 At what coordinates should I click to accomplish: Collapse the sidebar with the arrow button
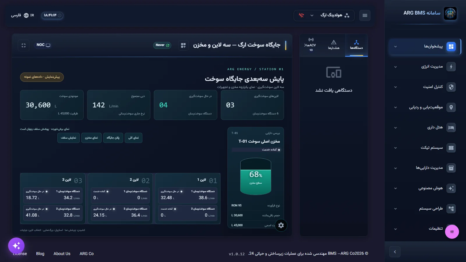click(x=395, y=252)
